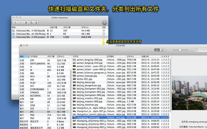This screenshot has width=207, height=129.
Task: Sort by the 类别 column header
Action: [x=24, y=56]
